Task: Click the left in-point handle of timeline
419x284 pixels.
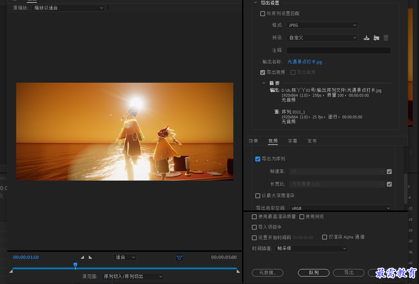Action: [11, 271]
